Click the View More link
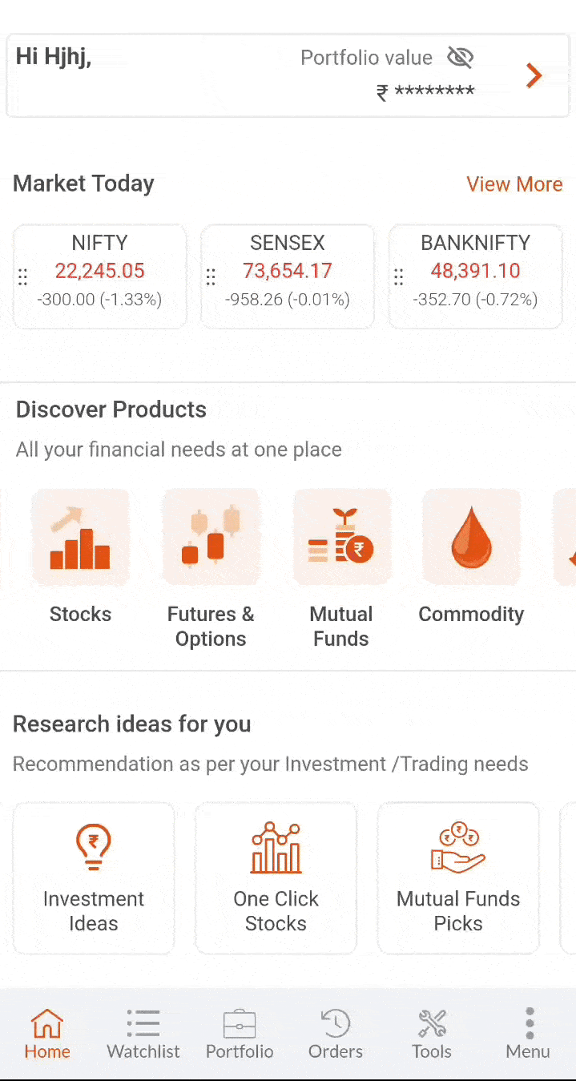576x1081 pixels. 514,184
